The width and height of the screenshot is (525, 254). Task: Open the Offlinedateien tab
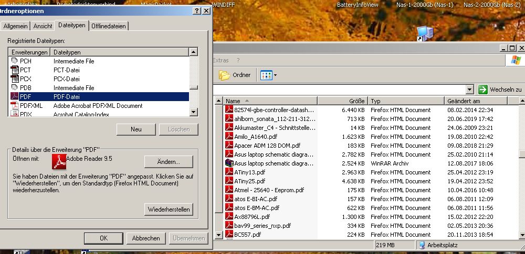point(109,26)
